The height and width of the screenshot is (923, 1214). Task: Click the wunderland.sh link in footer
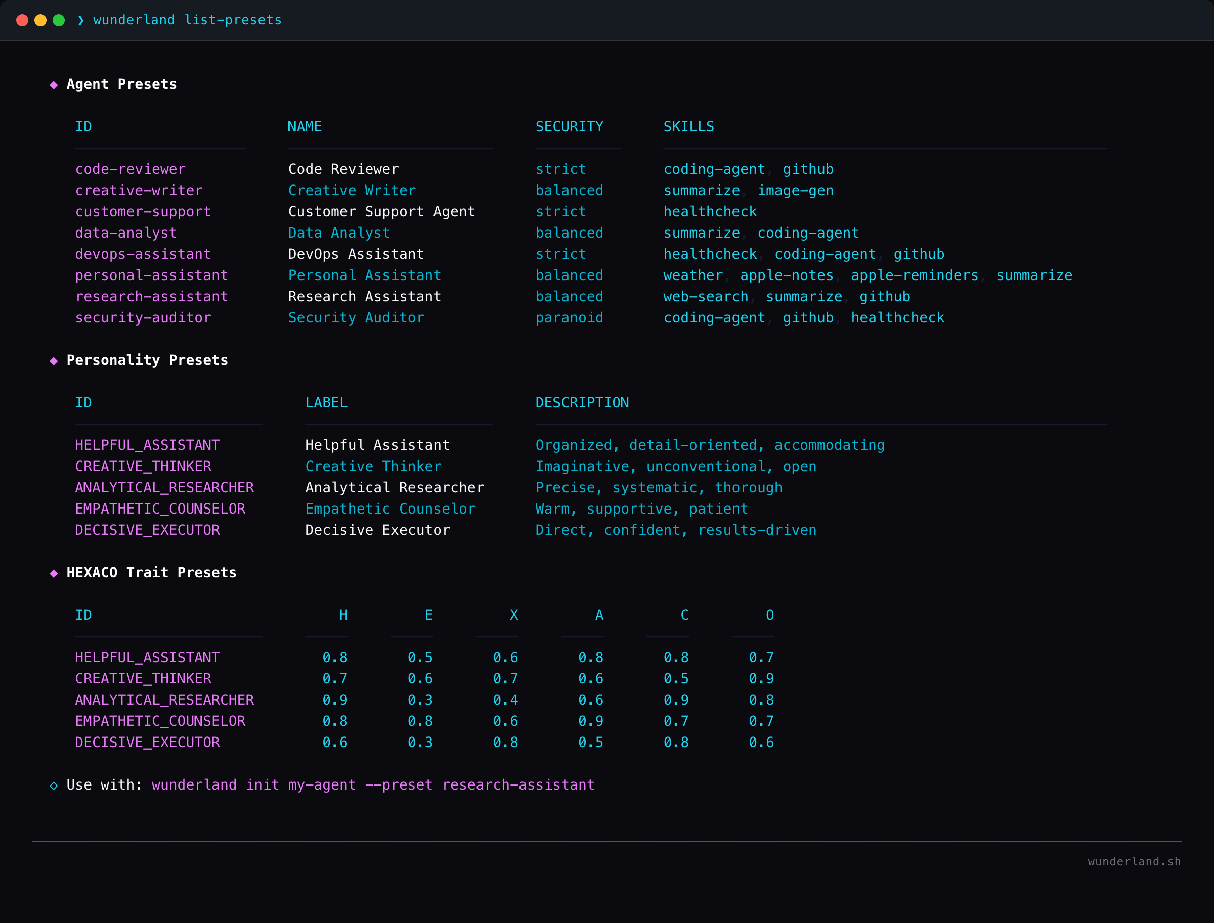click(1134, 862)
